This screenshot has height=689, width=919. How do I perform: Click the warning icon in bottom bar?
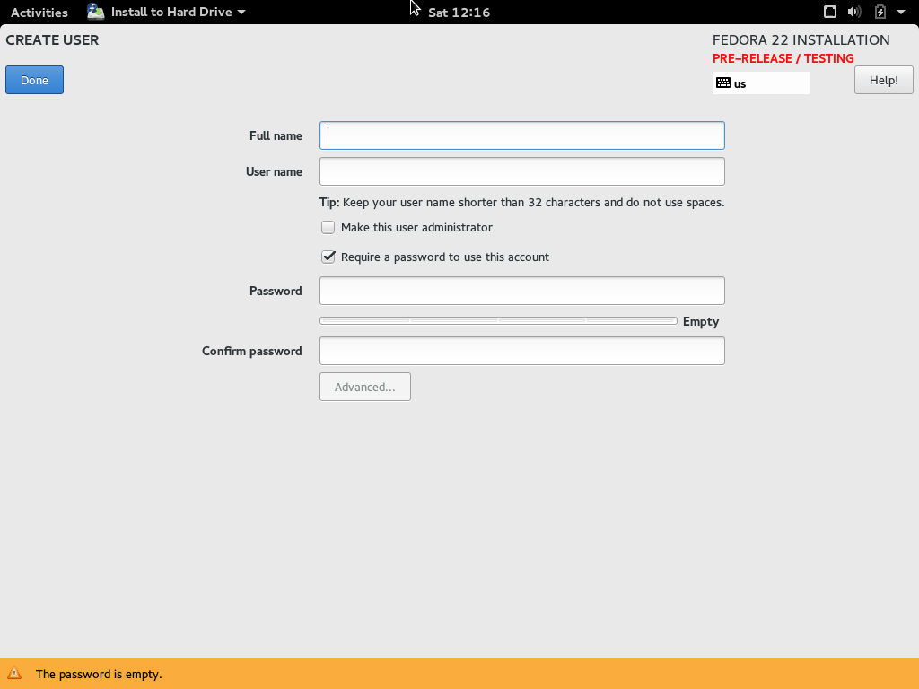(14, 673)
